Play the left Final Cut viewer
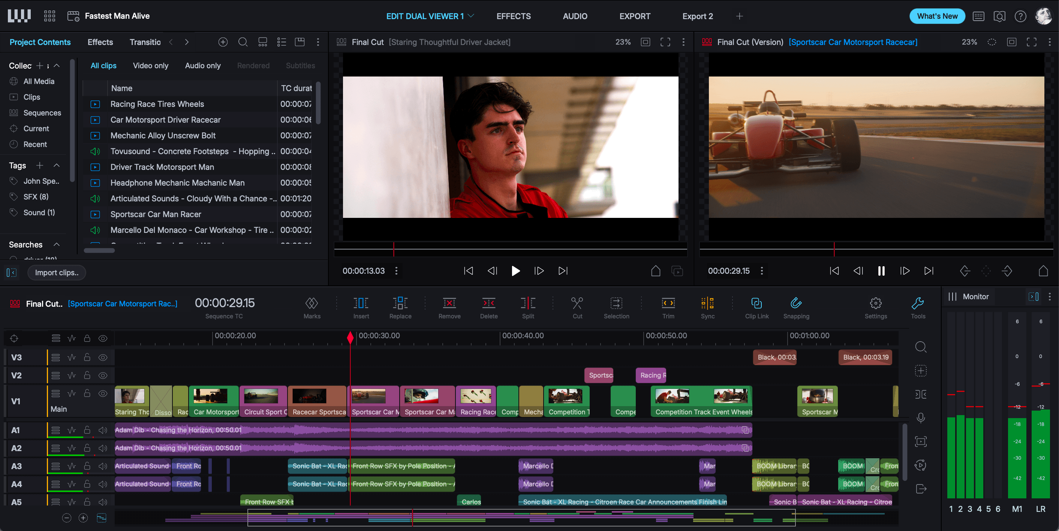This screenshot has width=1059, height=531. [515, 271]
